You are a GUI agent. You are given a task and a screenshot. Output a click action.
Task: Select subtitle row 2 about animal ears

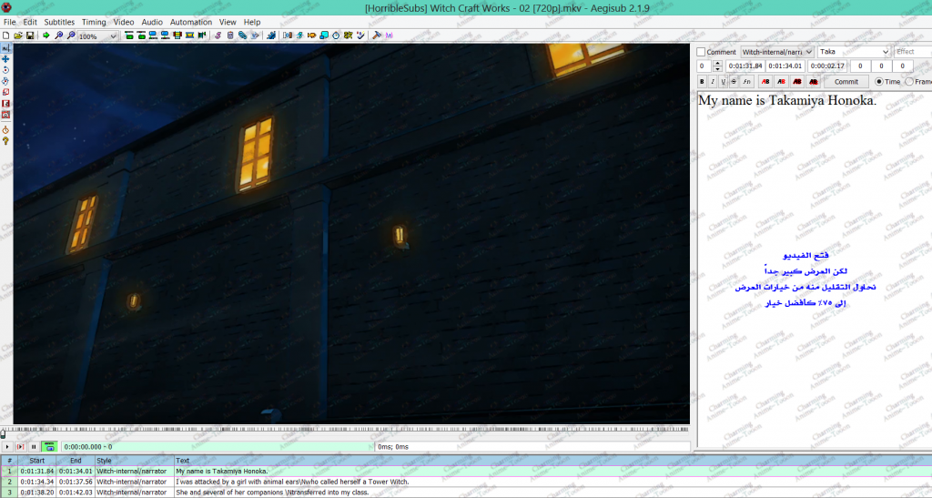point(291,482)
